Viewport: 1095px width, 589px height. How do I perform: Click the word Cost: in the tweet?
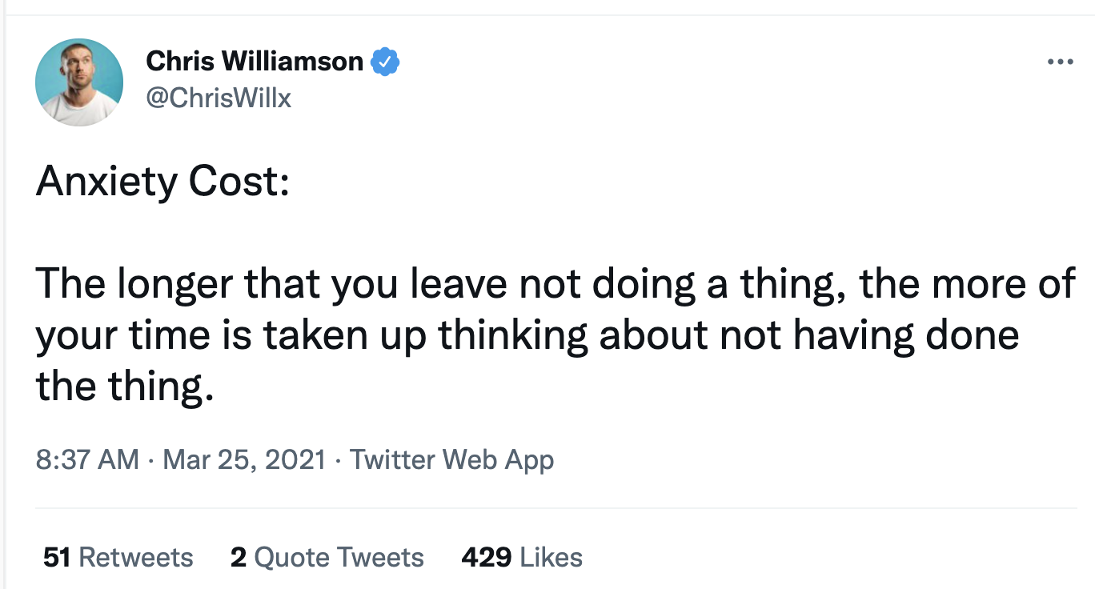click(239, 182)
